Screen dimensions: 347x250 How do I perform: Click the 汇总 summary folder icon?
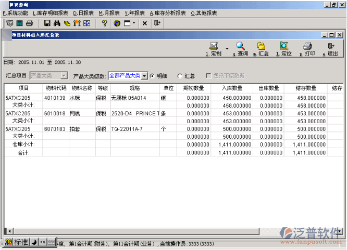261,47
